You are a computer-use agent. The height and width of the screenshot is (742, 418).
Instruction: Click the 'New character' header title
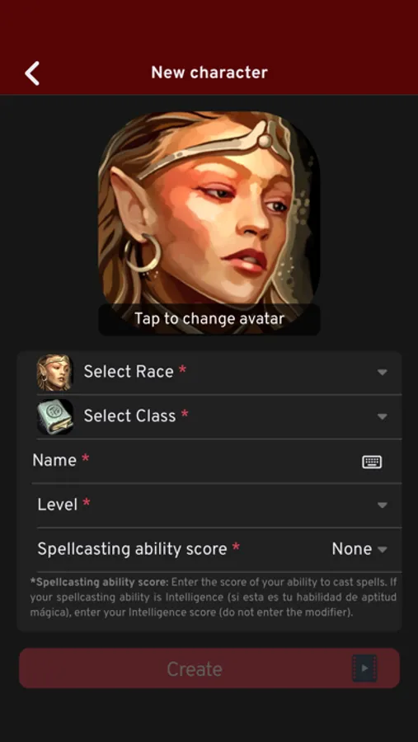coord(209,73)
